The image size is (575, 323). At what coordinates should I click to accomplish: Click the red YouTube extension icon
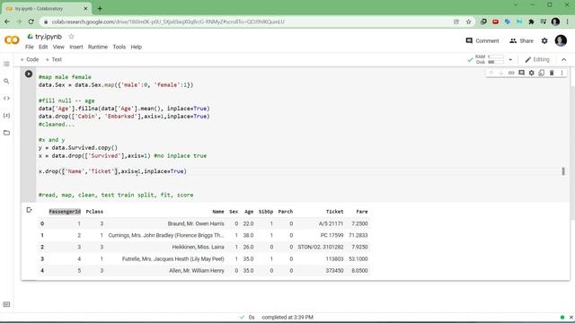click(x=495, y=22)
